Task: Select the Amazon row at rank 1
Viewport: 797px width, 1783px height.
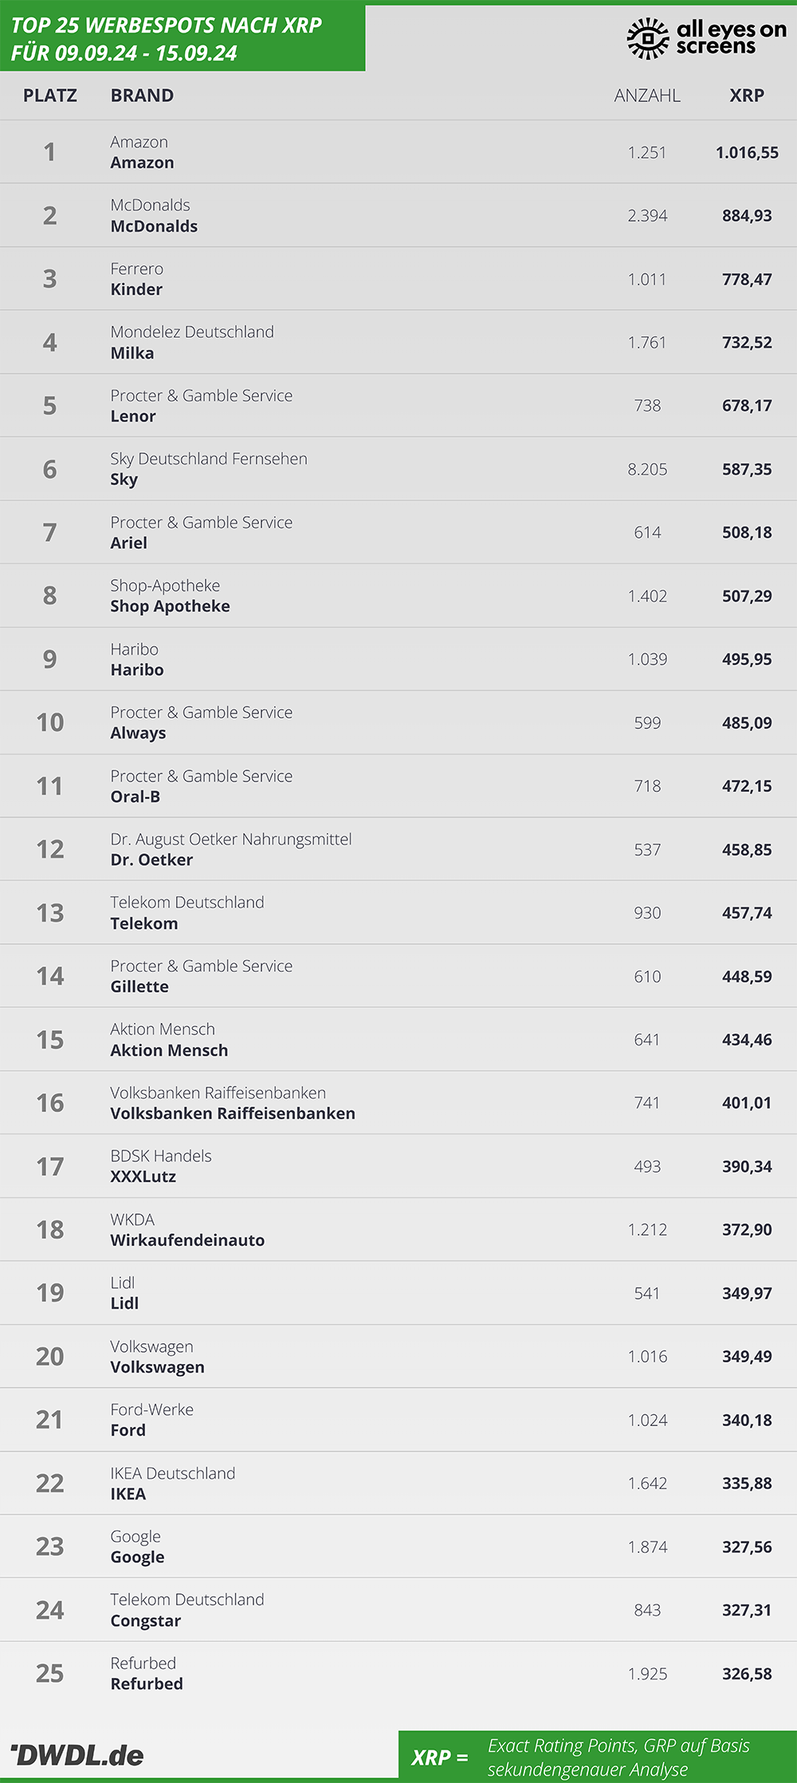Action: point(398,152)
